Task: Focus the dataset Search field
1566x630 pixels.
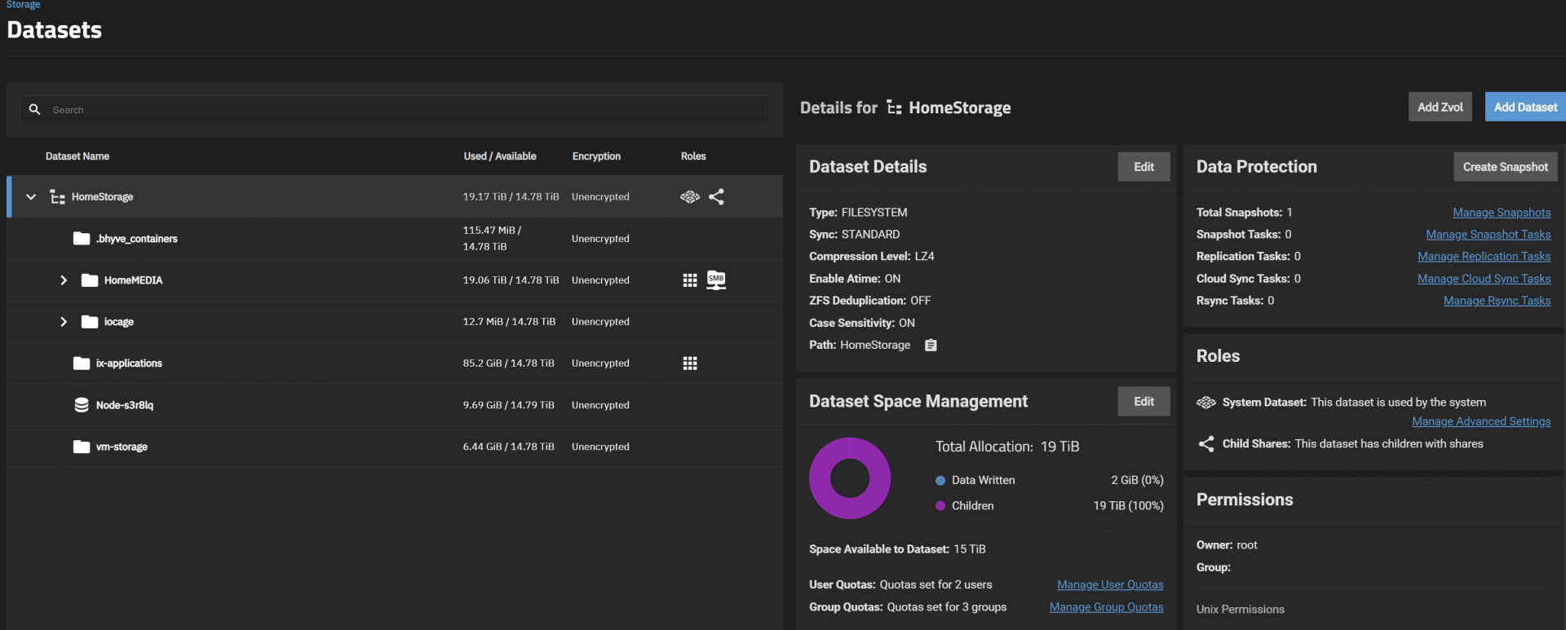Action: tap(395, 109)
